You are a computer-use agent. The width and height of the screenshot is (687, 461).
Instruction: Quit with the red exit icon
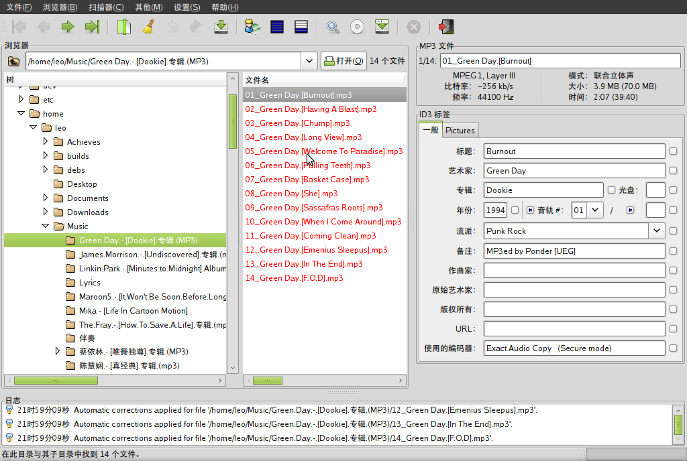click(x=445, y=27)
